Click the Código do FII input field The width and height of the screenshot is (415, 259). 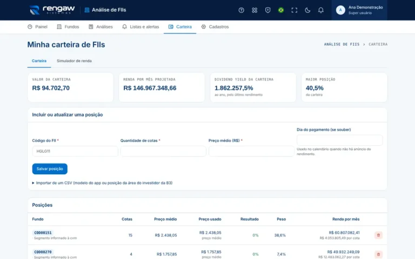coord(75,151)
